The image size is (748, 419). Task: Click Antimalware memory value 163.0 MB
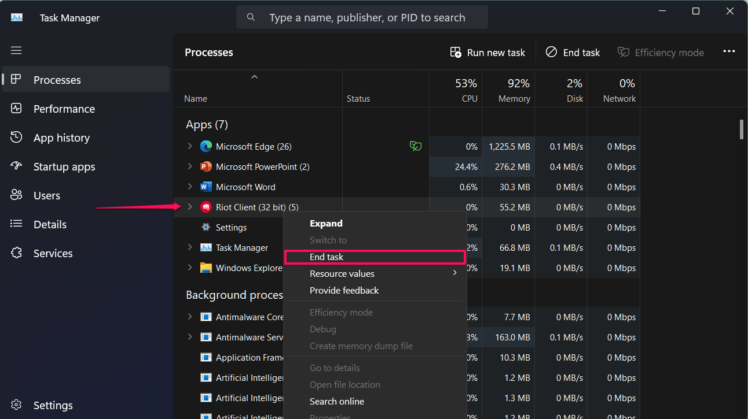pyautogui.click(x=513, y=338)
